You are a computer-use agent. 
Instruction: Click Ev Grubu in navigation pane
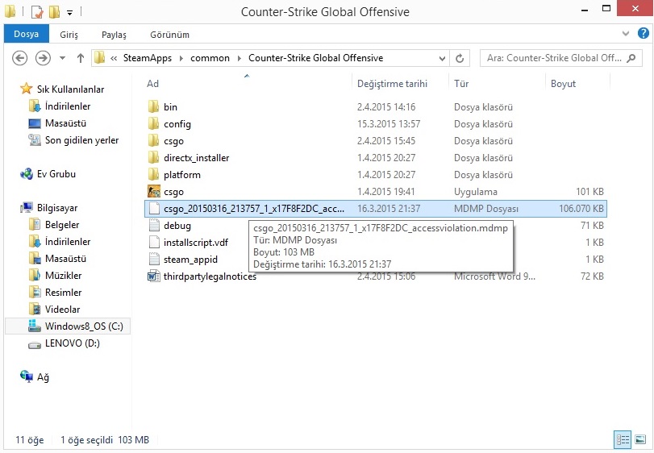(56, 174)
